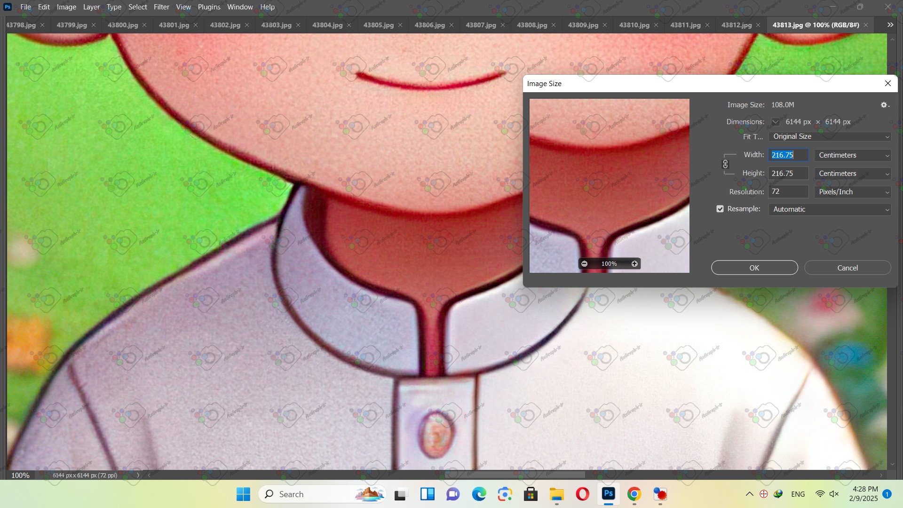This screenshot has height=508, width=903.
Task: Open the File menu
Action: [26, 7]
